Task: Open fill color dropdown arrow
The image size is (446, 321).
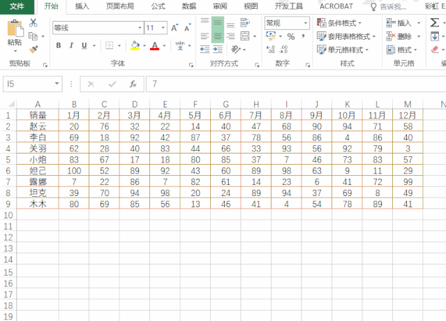Action: tap(144, 45)
